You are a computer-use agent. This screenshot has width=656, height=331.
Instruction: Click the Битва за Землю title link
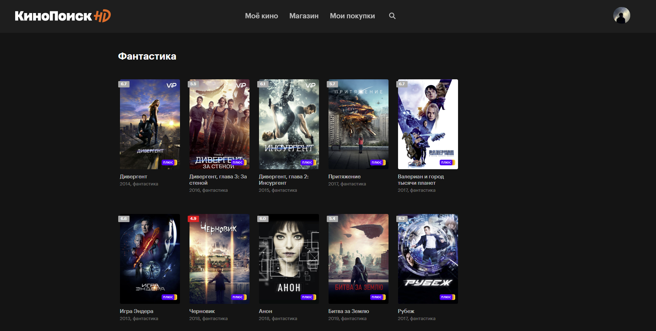[349, 311]
